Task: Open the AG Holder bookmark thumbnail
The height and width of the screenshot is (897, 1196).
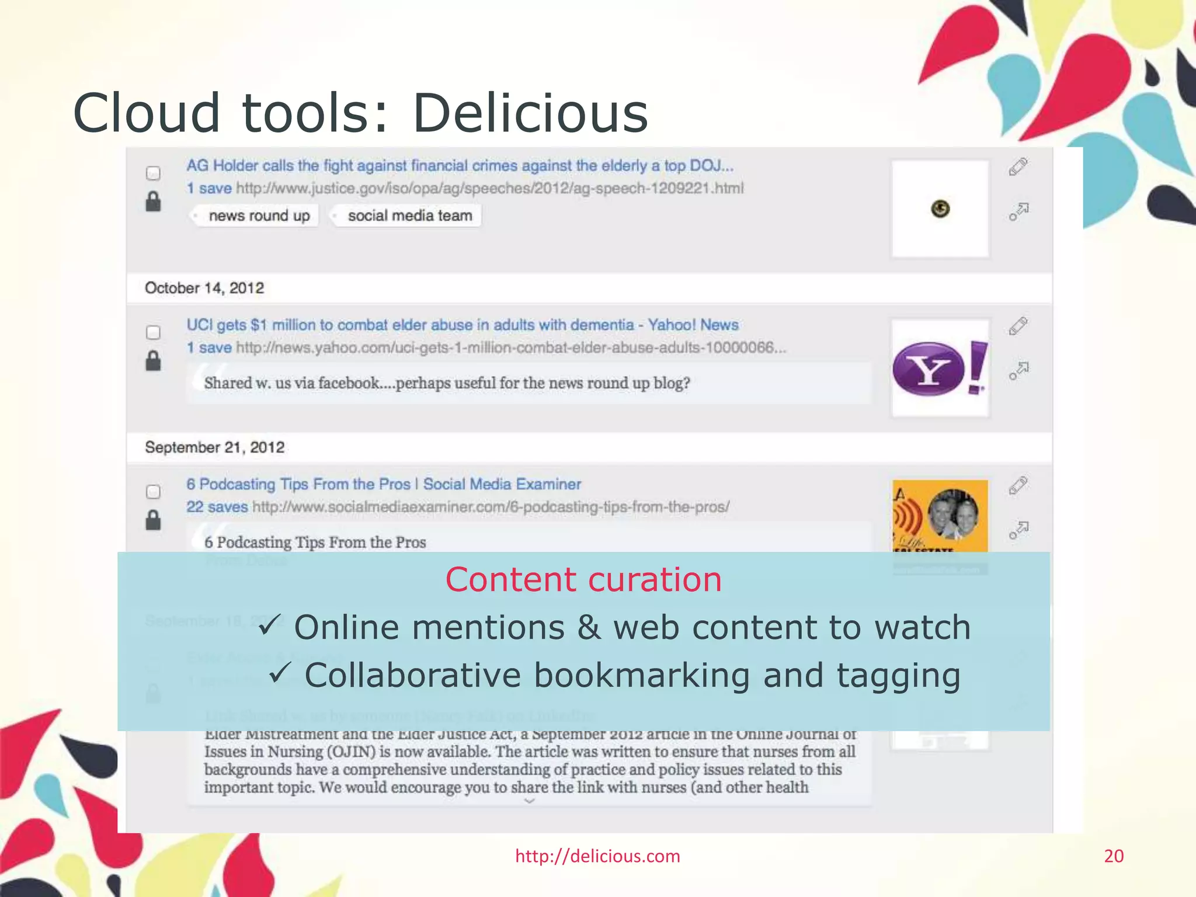Action: click(x=940, y=208)
